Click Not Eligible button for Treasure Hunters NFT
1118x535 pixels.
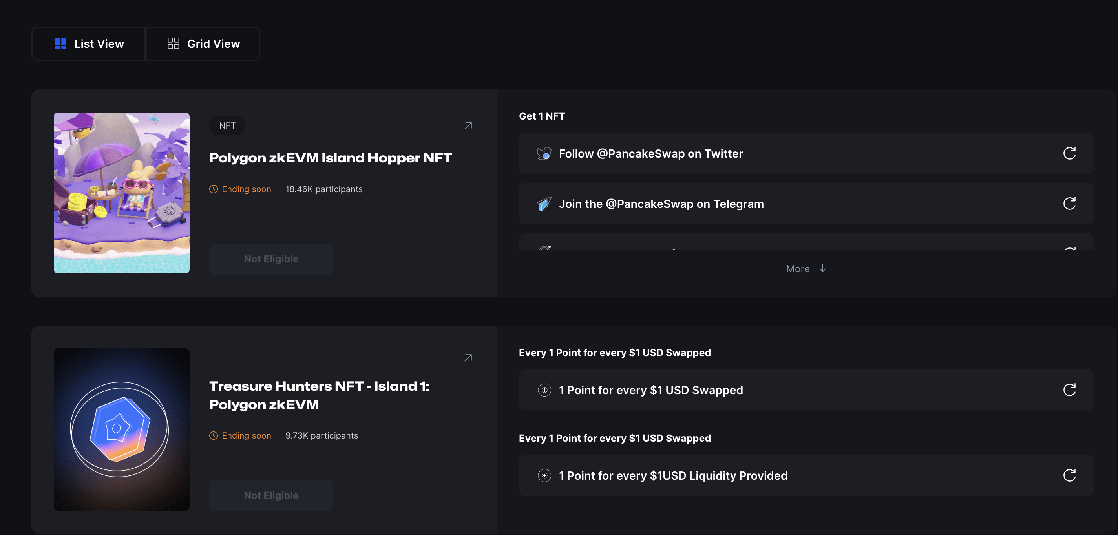click(x=271, y=495)
